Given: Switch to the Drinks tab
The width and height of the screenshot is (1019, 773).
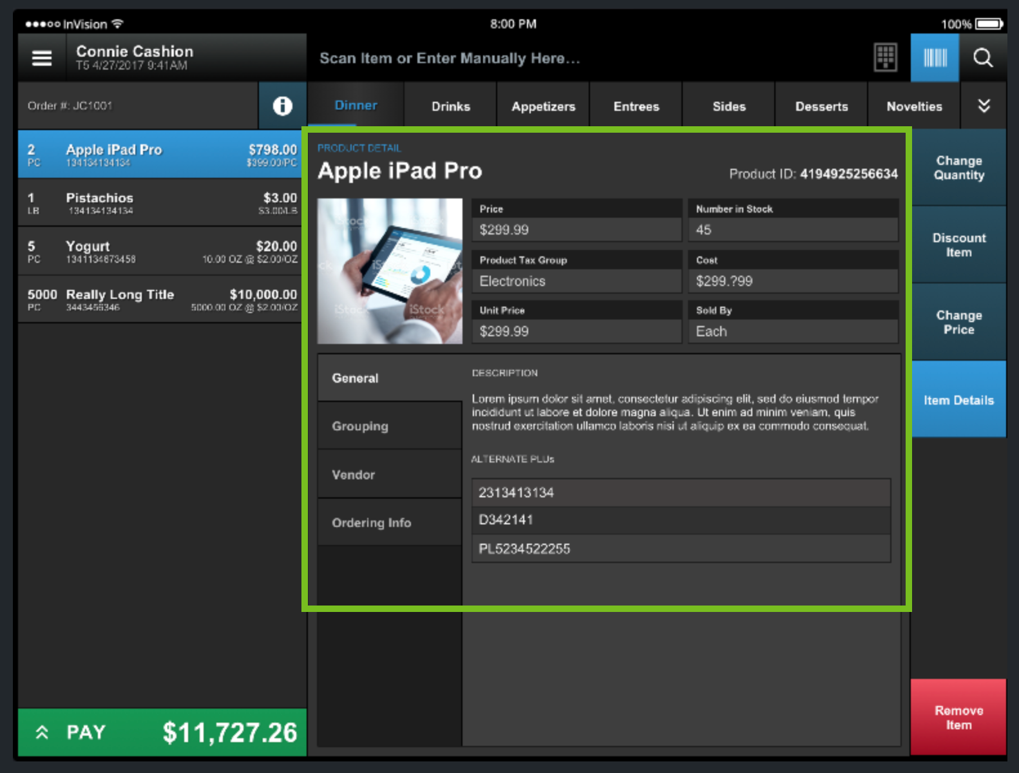Looking at the screenshot, I should (451, 106).
